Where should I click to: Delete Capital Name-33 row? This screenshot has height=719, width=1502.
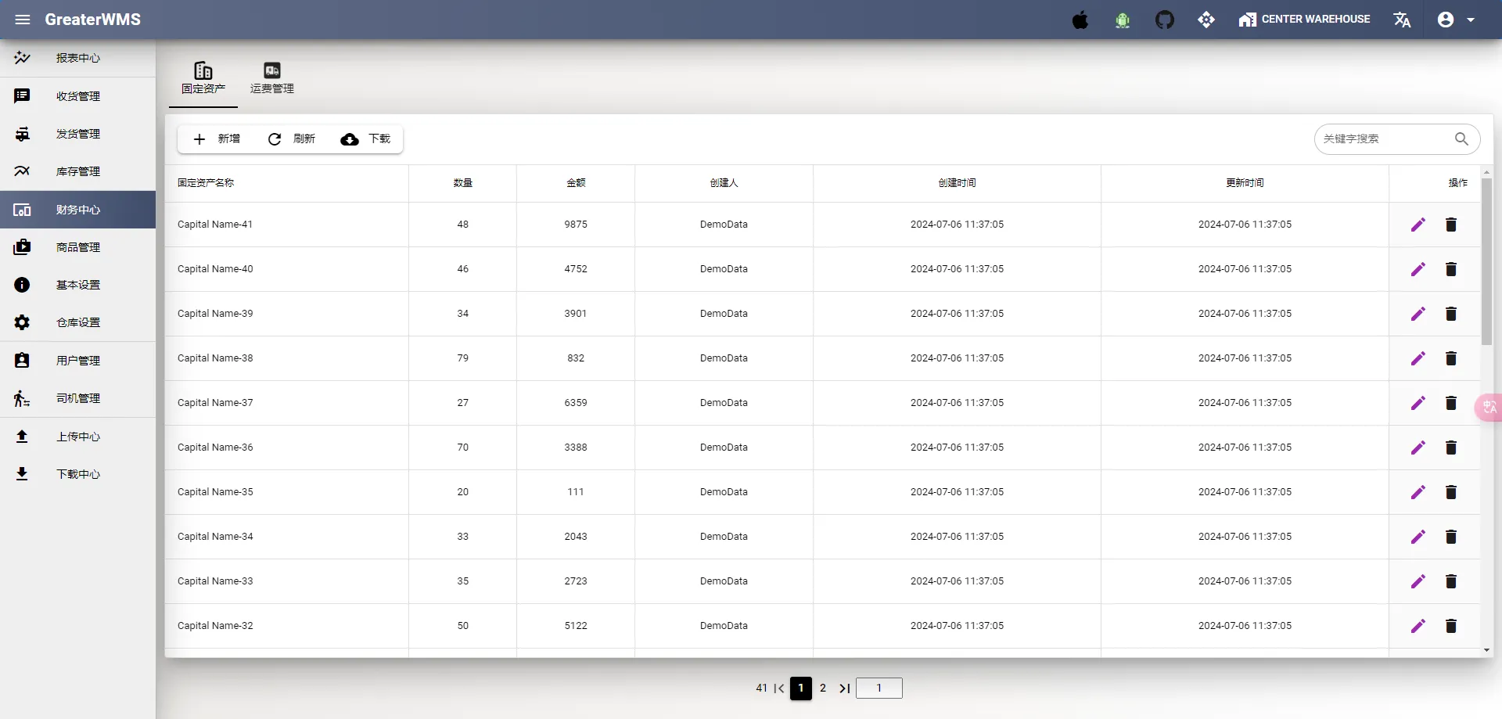point(1451,581)
